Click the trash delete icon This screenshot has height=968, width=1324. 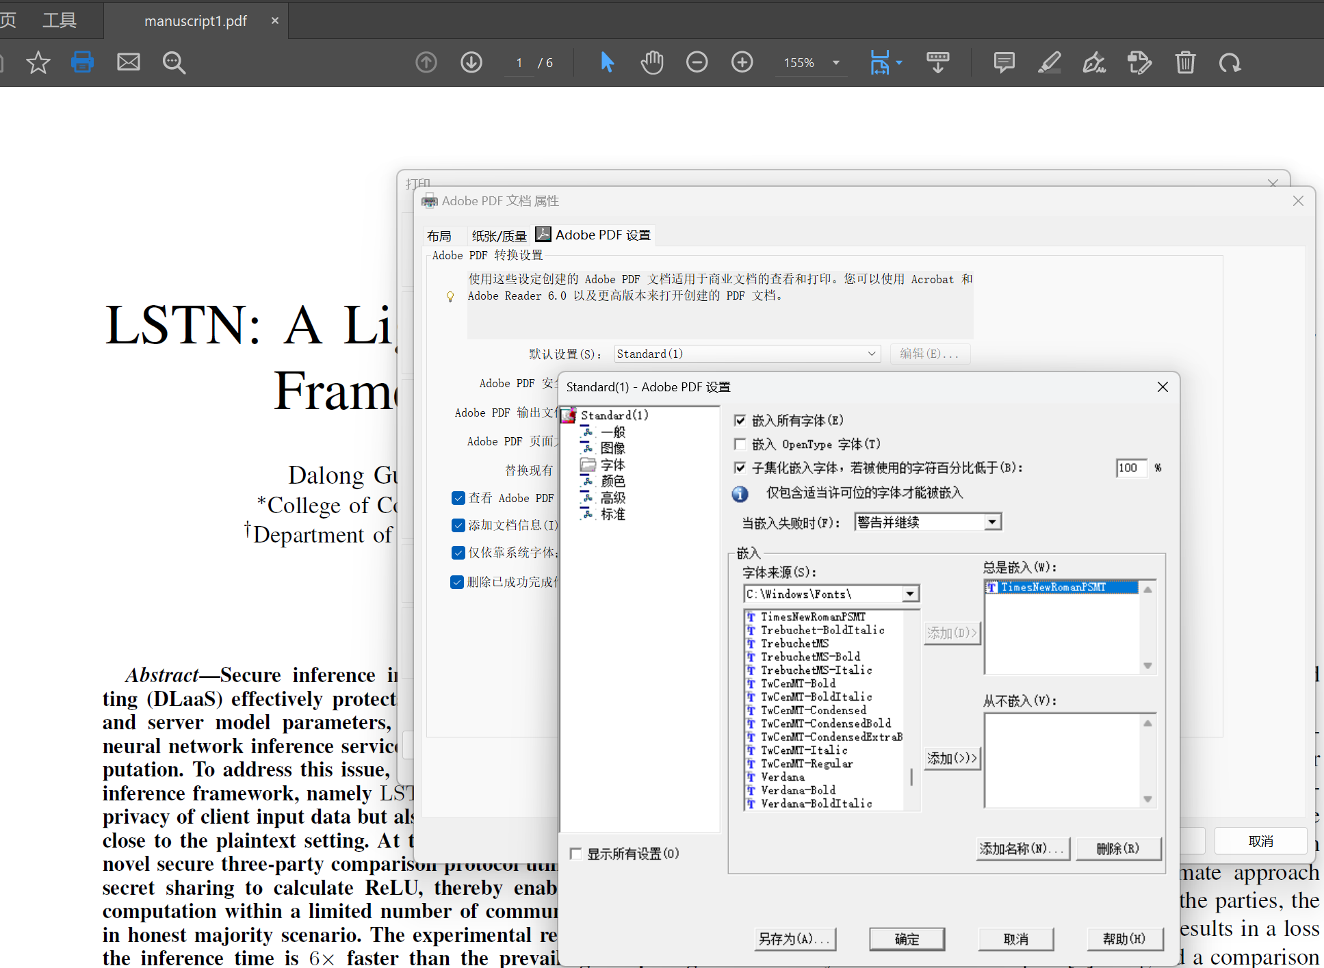pos(1185,62)
